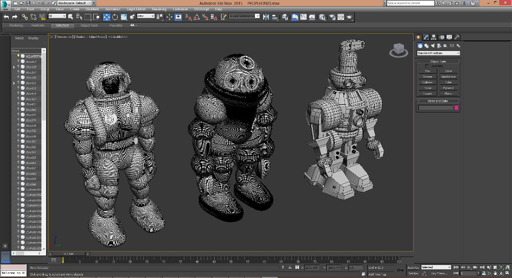Enable the AutoGrid checkbox
This screenshot has height=278, width=512.
pyautogui.click(x=428, y=66)
